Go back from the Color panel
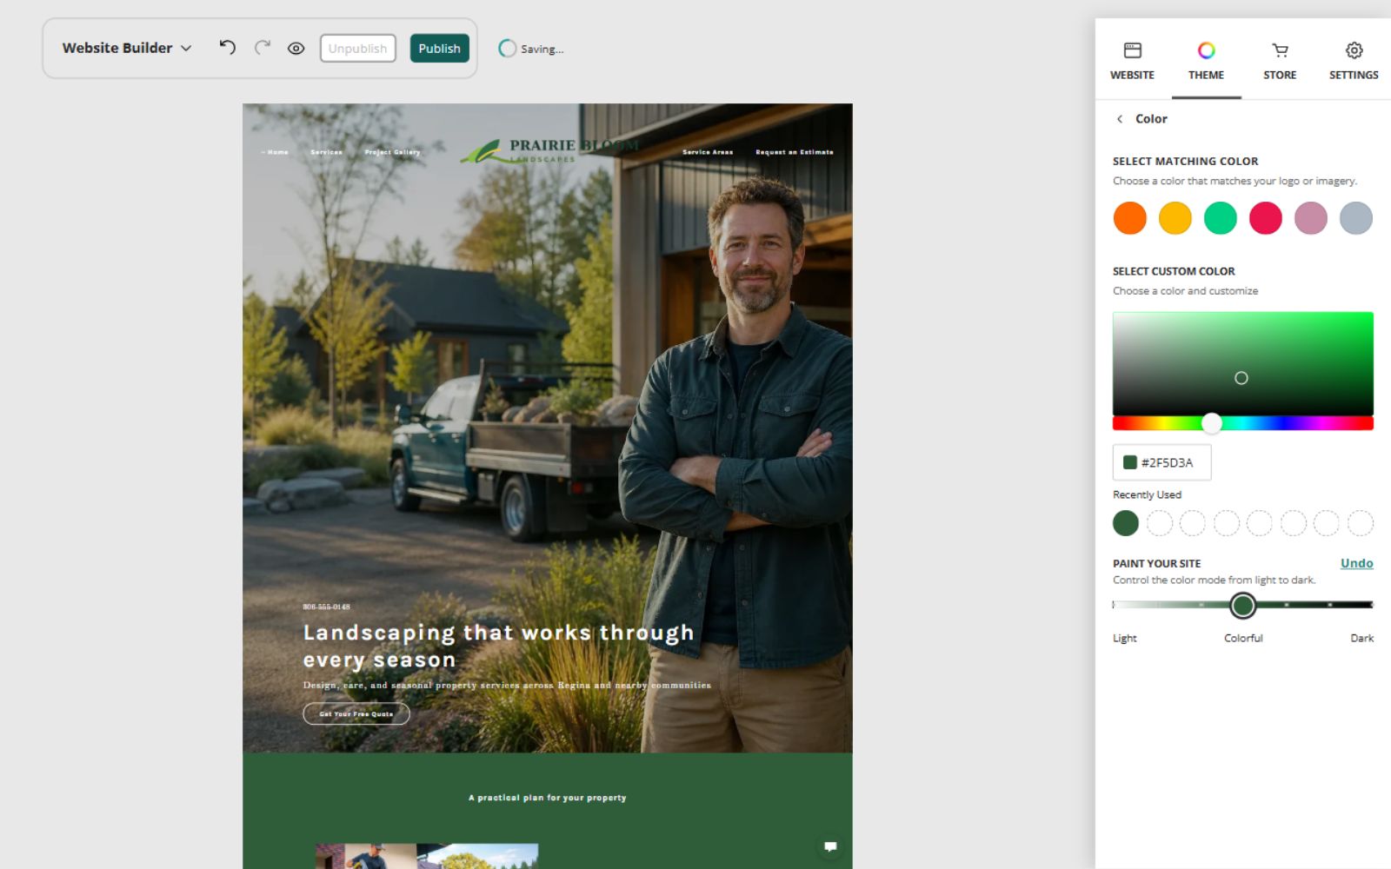The width and height of the screenshot is (1391, 869). tap(1120, 119)
